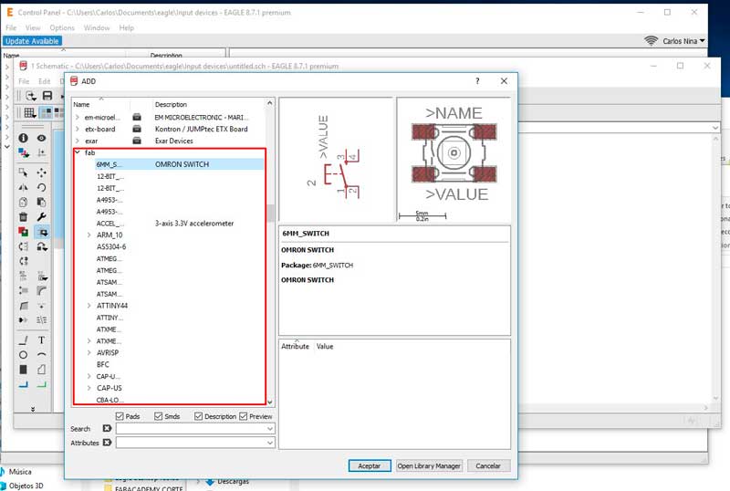
Task: Expand the exar library node
Action: tap(78, 141)
